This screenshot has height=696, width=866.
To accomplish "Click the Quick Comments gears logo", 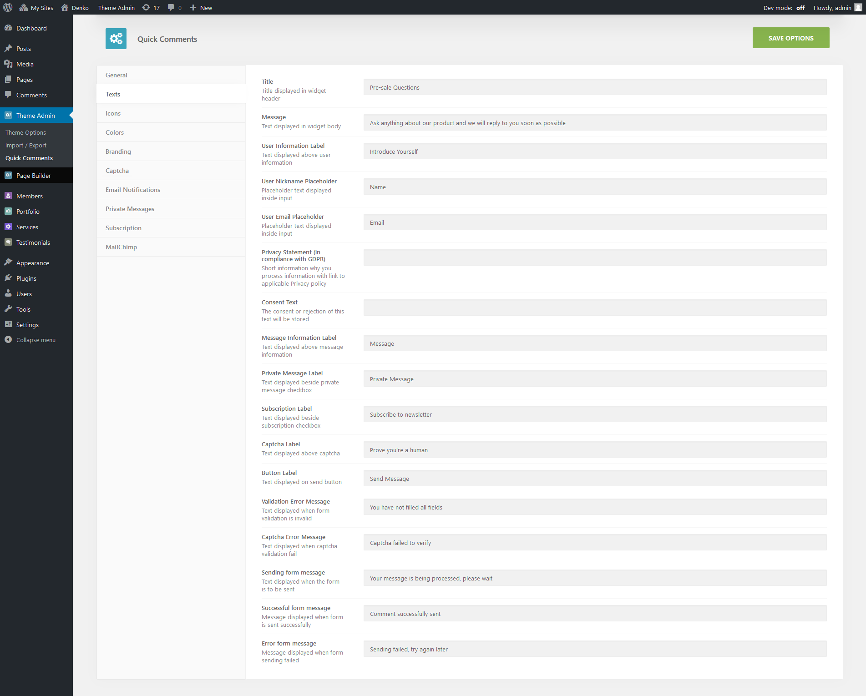I will point(116,39).
